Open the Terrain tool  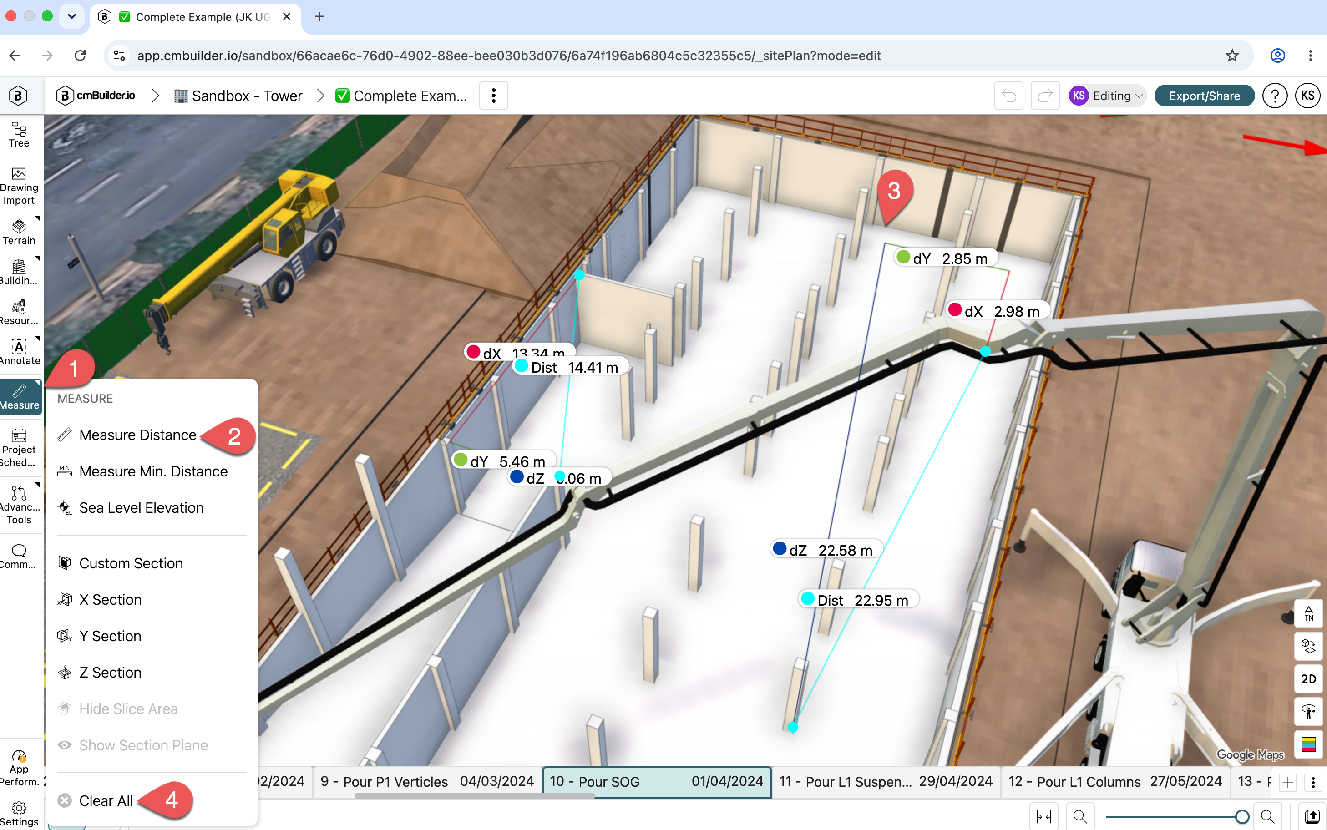(19, 232)
